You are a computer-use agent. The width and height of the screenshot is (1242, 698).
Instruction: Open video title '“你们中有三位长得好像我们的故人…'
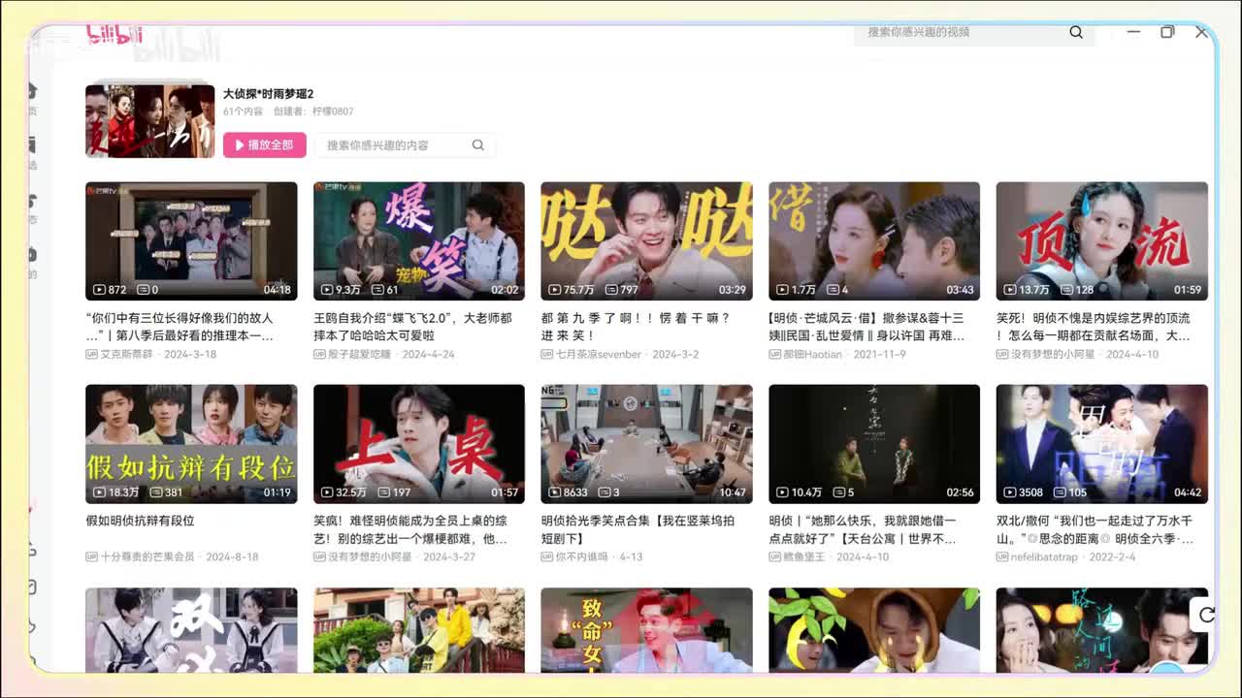point(180,327)
